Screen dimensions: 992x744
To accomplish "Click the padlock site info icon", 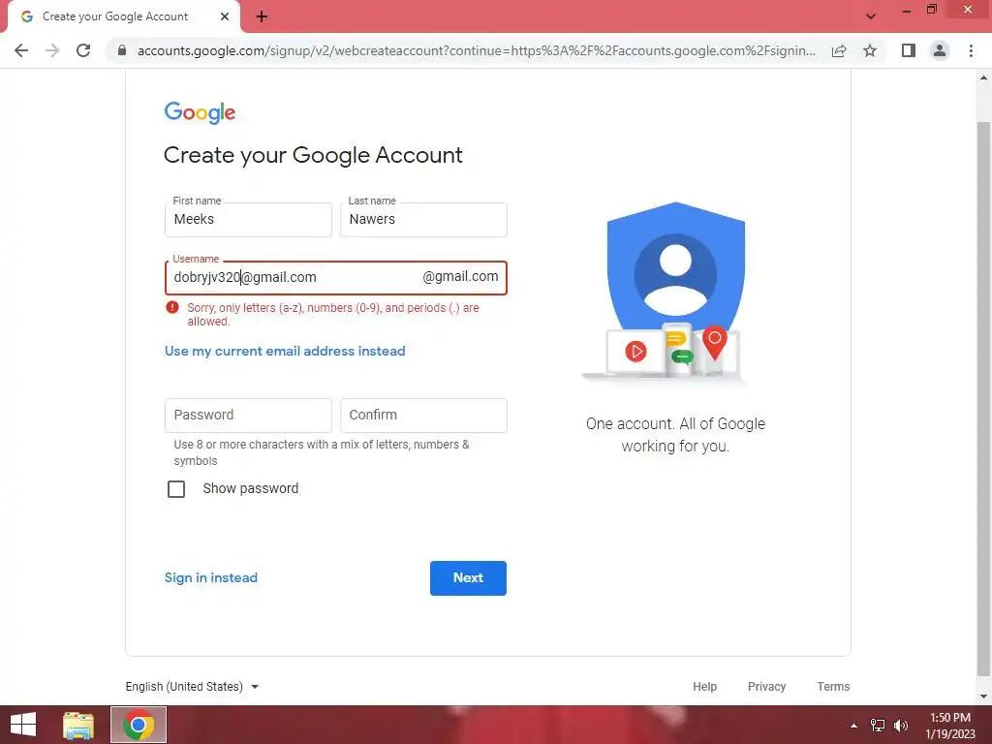I will (x=122, y=50).
